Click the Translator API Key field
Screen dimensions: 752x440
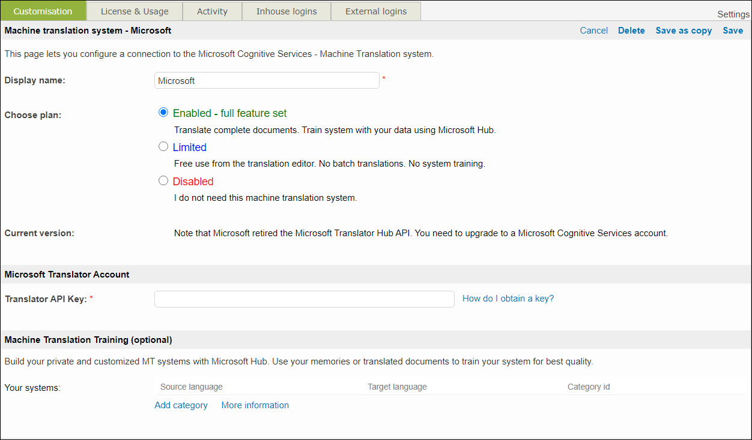pyautogui.click(x=304, y=299)
